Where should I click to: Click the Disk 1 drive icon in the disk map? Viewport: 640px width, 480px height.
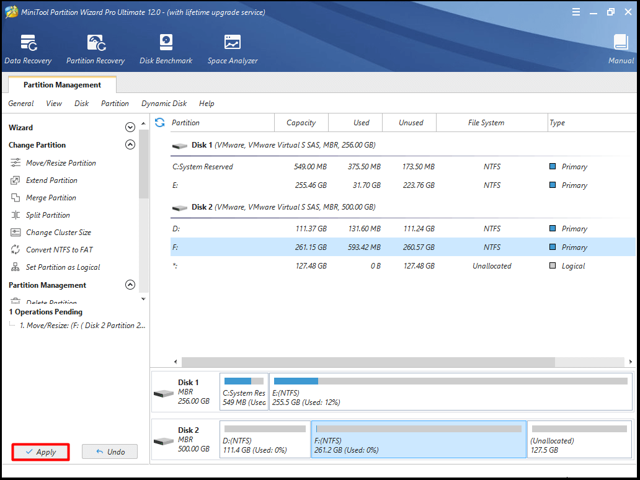(164, 393)
